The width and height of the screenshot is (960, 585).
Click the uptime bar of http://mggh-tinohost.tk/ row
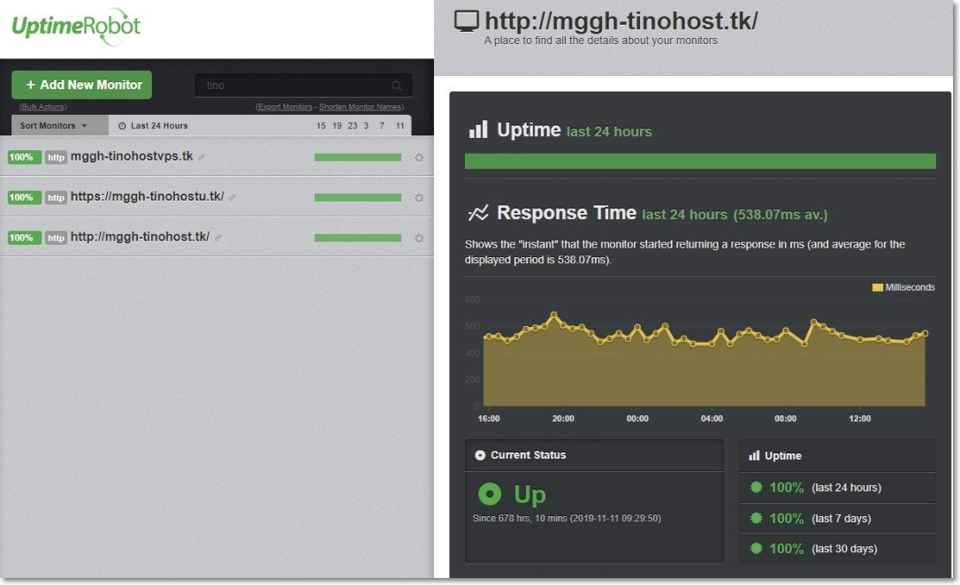[x=357, y=238]
